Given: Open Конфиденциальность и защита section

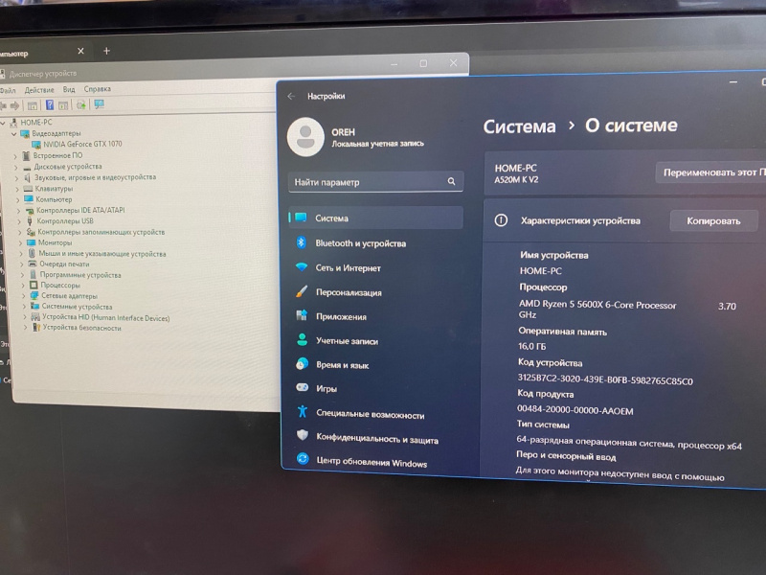Looking at the screenshot, I should click(x=377, y=438).
